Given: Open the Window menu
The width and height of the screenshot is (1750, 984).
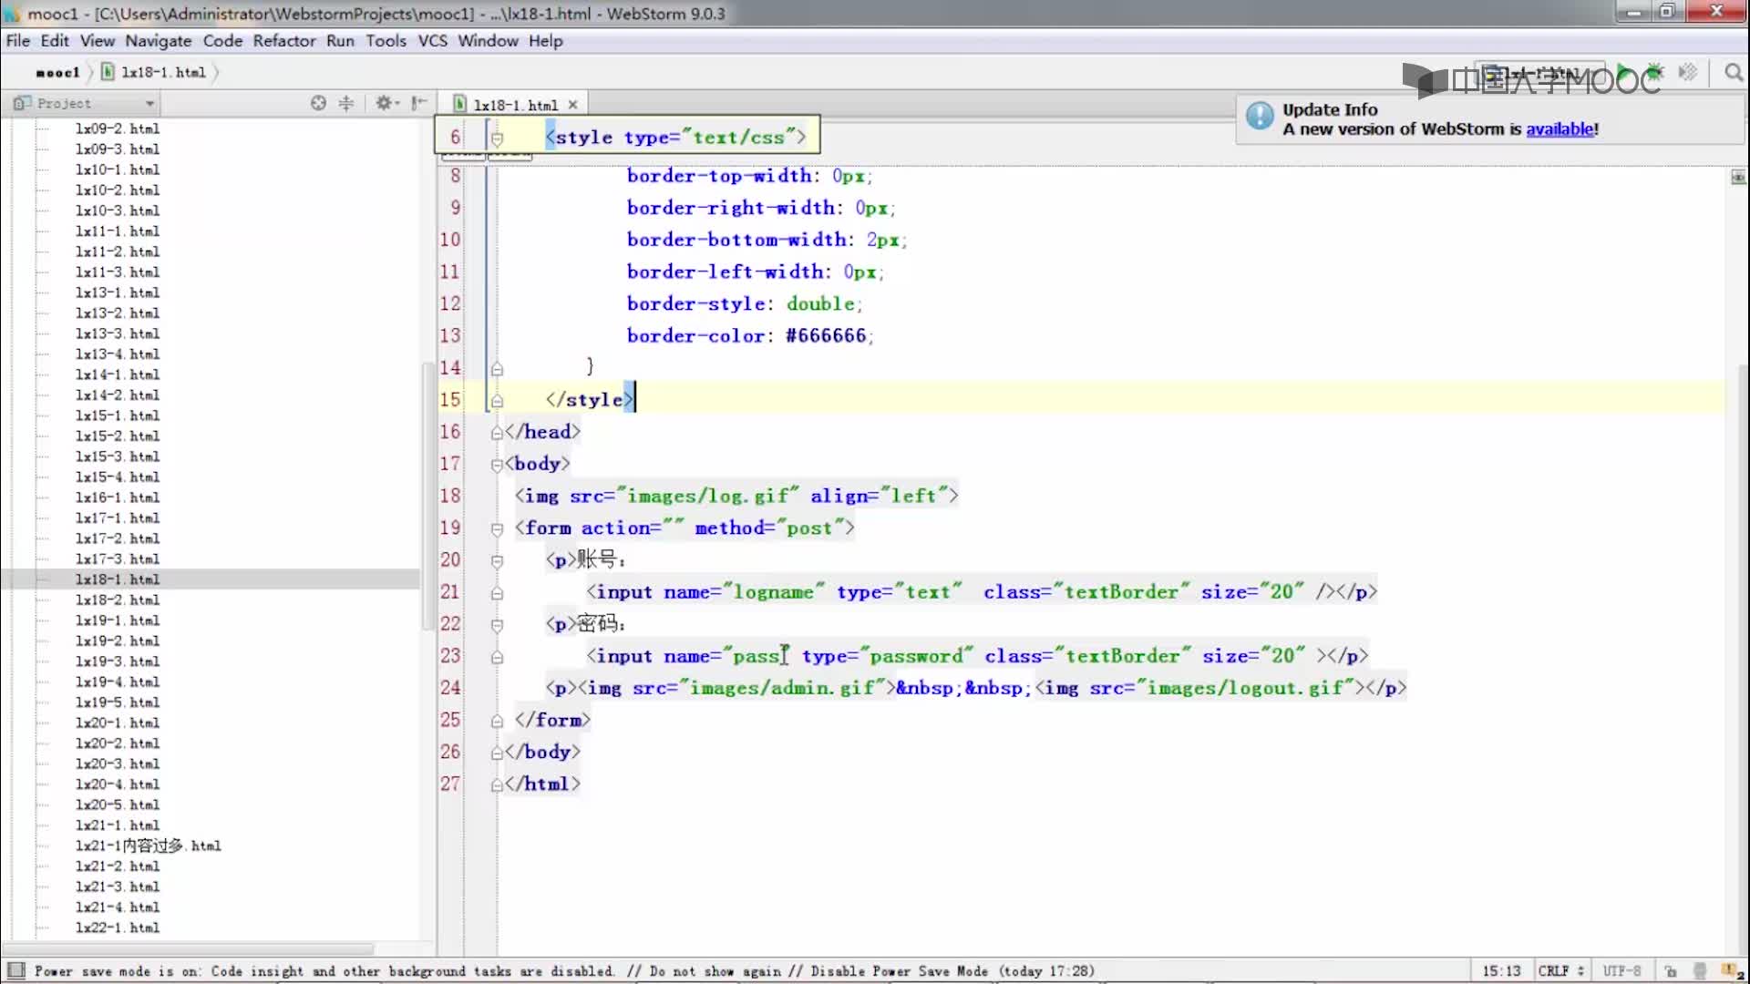Looking at the screenshot, I should coord(488,41).
